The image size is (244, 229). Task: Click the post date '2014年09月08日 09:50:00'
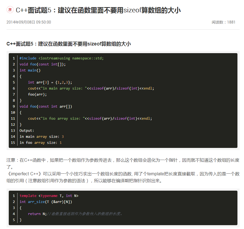point(29,22)
